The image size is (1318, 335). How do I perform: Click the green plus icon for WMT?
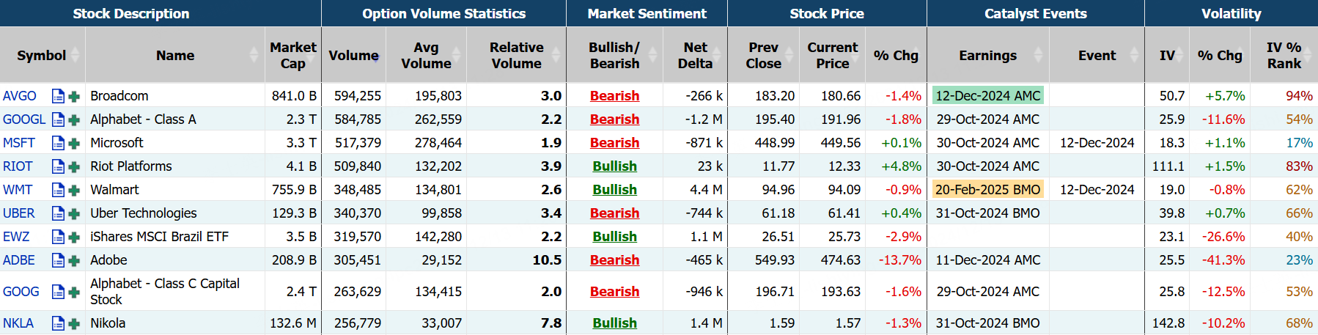pos(74,190)
